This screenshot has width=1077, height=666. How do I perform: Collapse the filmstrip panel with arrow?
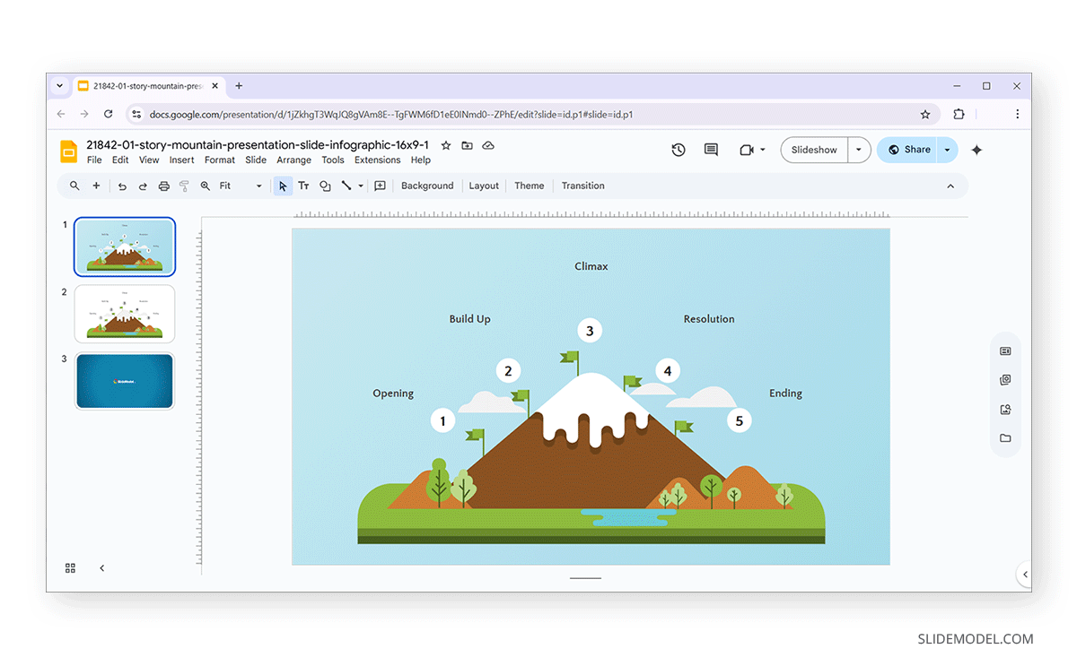click(101, 568)
